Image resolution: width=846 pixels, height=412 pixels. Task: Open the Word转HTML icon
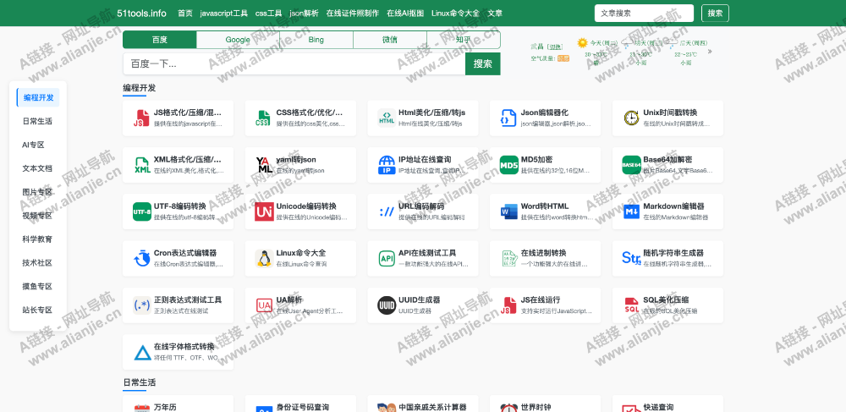508,212
